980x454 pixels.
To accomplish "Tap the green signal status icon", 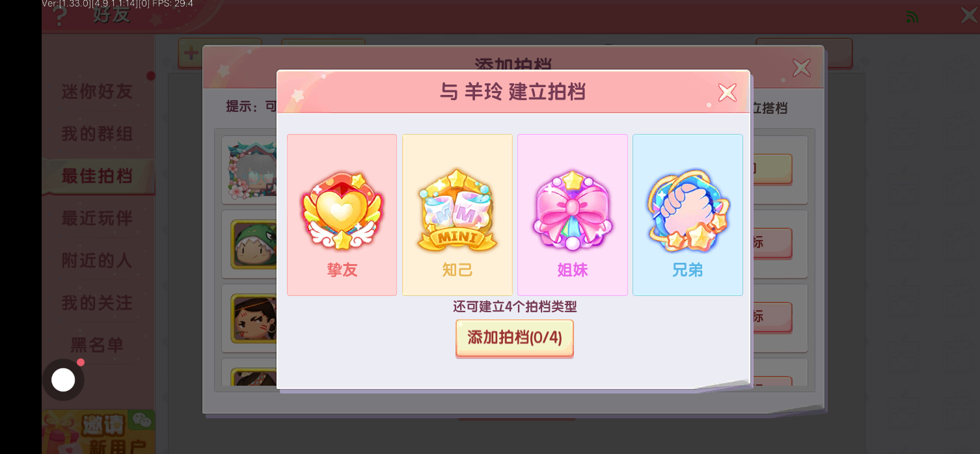I will pyautogui.click(x=912, y=17).
